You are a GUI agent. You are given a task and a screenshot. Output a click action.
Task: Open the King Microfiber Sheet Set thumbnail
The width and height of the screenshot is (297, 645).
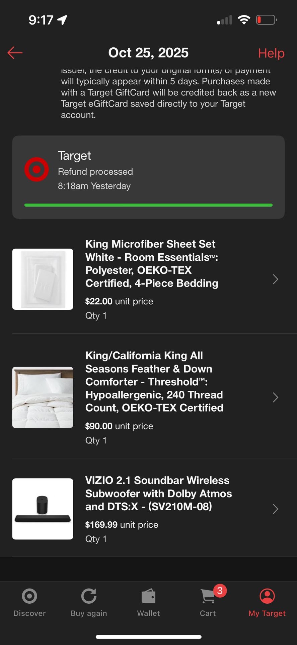(x=43, y=279)
